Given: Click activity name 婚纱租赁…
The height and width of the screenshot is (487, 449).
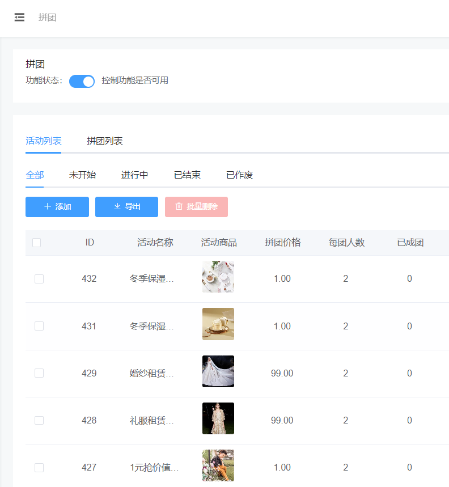Looking at the screenshot, I should pyautogui.click(x=151, y=373).
